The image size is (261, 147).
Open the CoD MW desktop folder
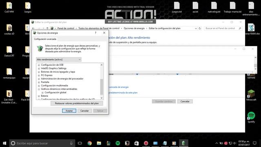(9, 7)
